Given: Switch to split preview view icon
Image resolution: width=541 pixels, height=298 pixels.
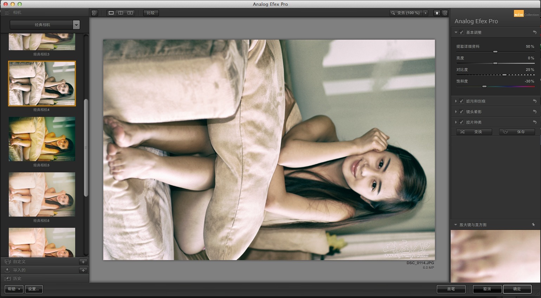Looking at the screenshot, I should coord(120,13).
